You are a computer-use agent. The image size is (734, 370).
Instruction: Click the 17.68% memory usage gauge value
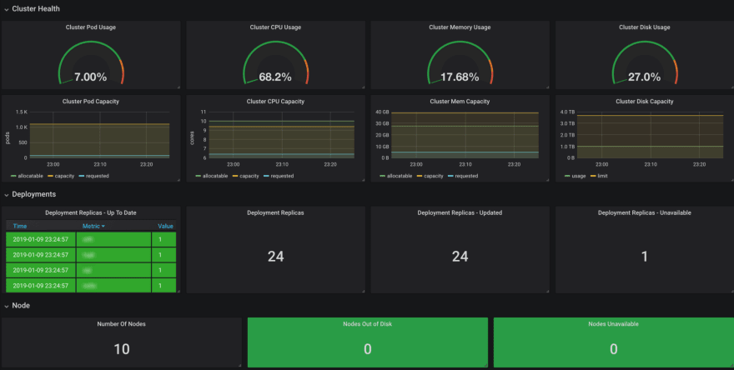click(460, 77)
